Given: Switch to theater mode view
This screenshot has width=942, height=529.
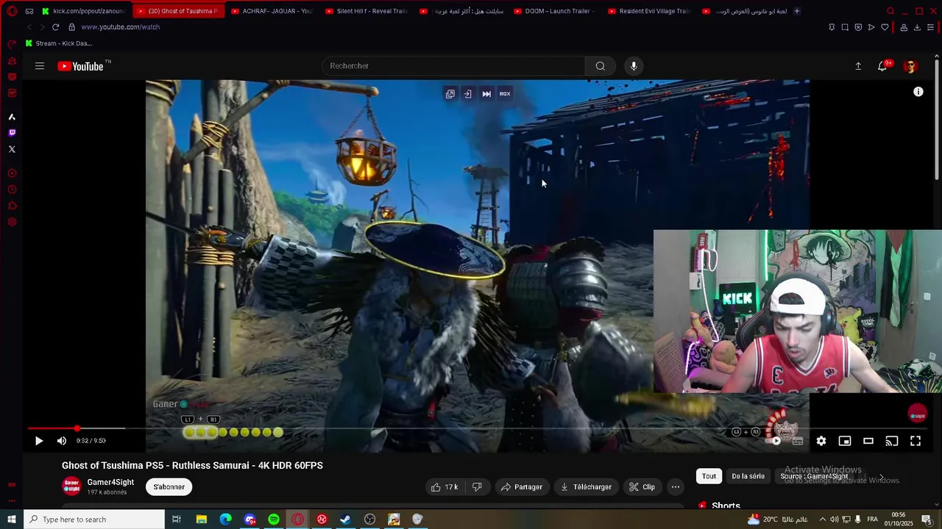Looking at the screenshot, I should coord(868,441).
